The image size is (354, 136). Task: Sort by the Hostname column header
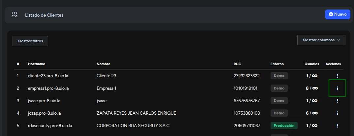37,64
